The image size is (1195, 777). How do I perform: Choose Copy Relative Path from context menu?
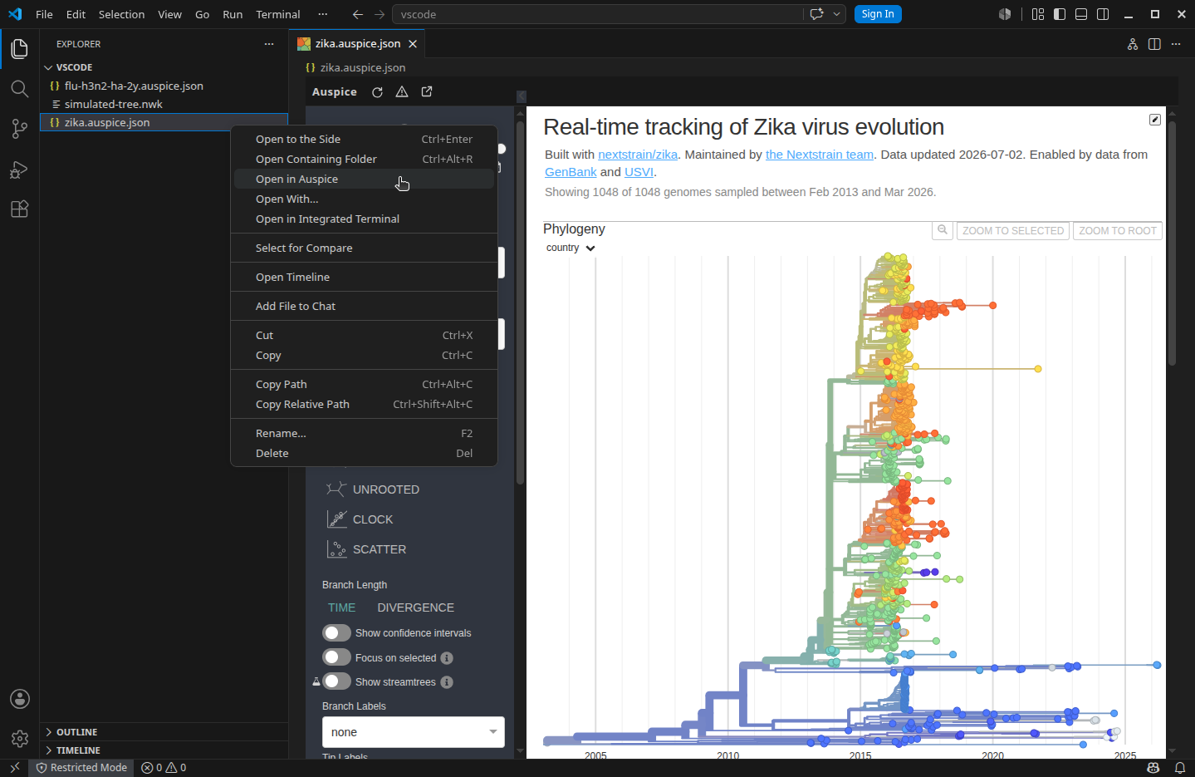tap(364, 404)
